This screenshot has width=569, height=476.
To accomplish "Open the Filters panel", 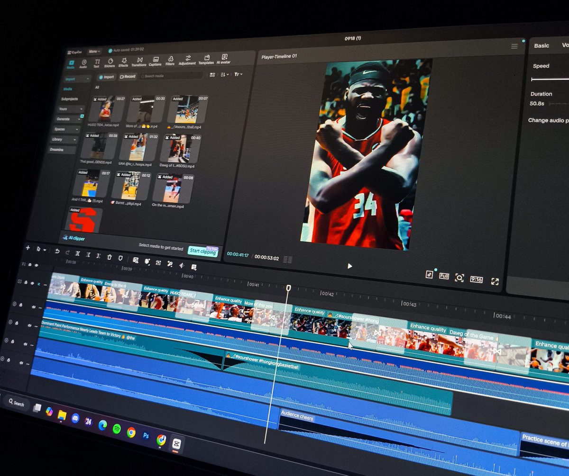I will click(x=170, y=61).
